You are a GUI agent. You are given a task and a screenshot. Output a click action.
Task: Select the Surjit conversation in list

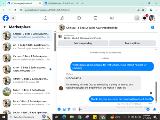[27, 112]
